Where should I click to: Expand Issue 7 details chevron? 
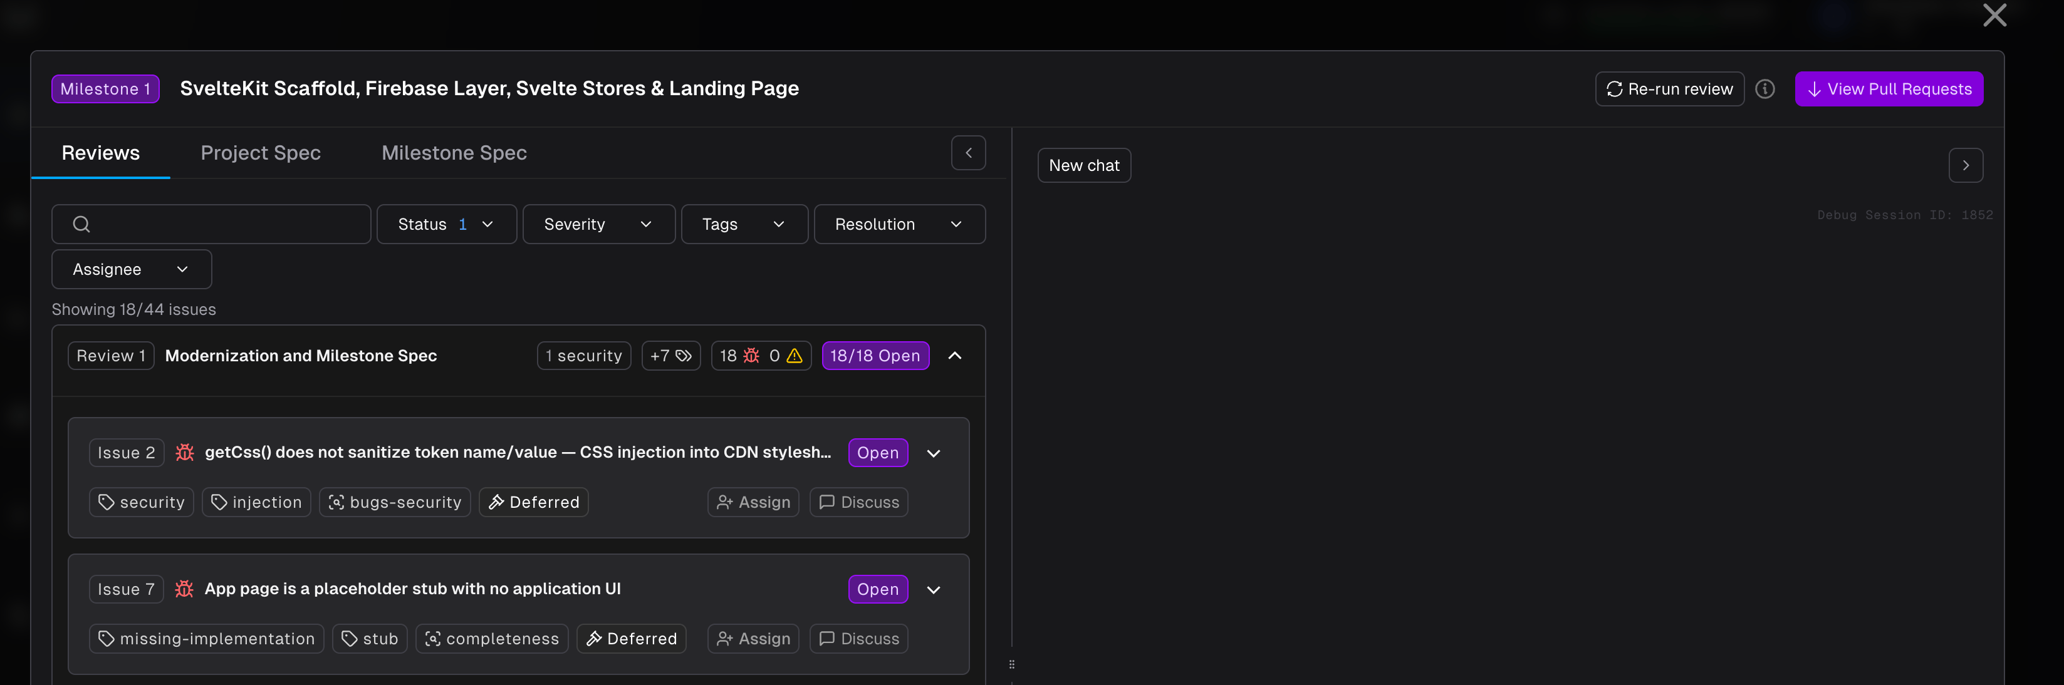pos(934,590)
